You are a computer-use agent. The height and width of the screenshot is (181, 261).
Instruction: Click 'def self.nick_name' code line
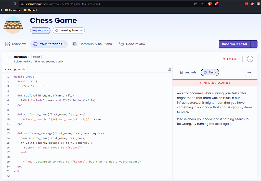(51, 115)
